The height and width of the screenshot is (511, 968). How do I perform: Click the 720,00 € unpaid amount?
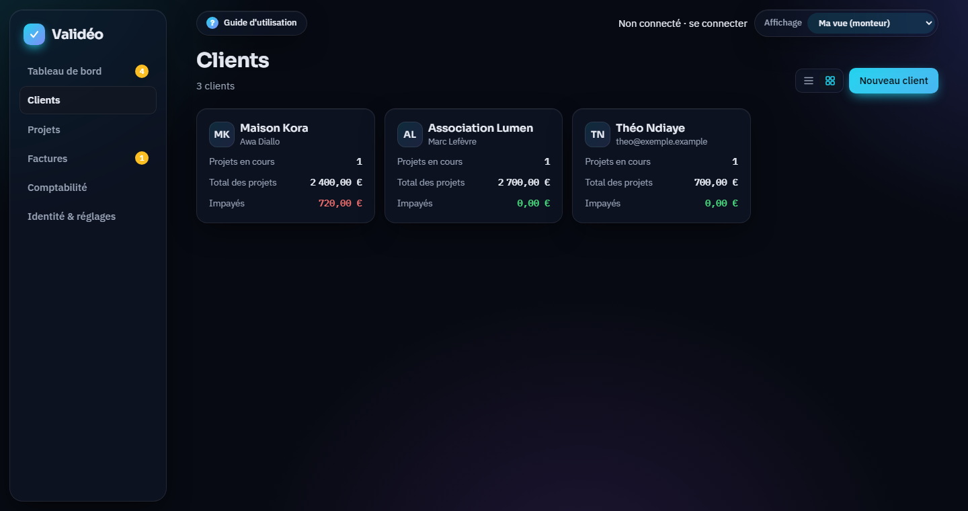click(x=340, y=203)
